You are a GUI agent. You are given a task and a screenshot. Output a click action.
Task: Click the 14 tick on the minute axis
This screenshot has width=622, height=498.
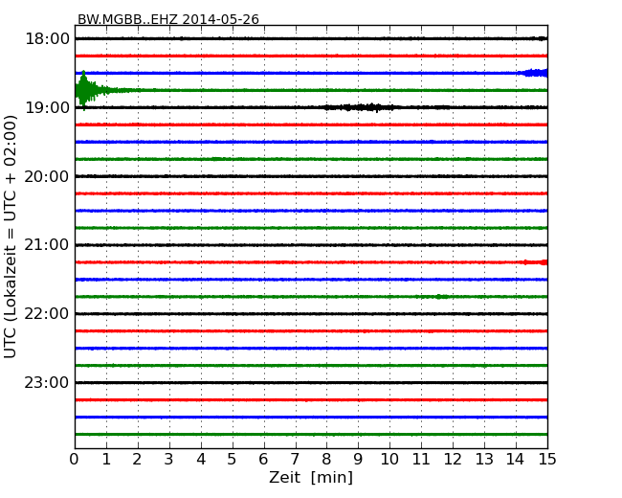pos(515,459)
